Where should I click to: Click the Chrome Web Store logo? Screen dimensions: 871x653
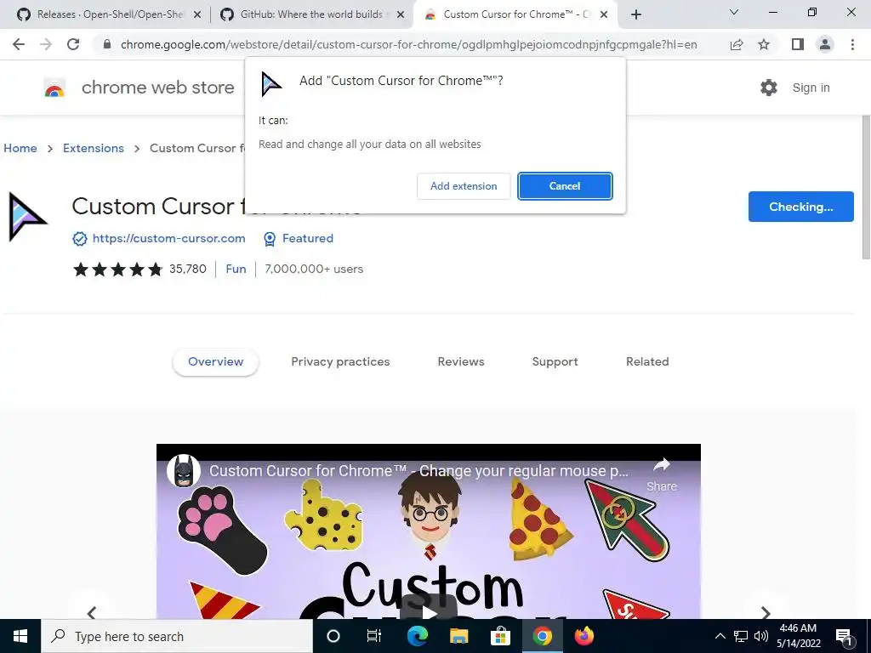(x=54, y=88)
